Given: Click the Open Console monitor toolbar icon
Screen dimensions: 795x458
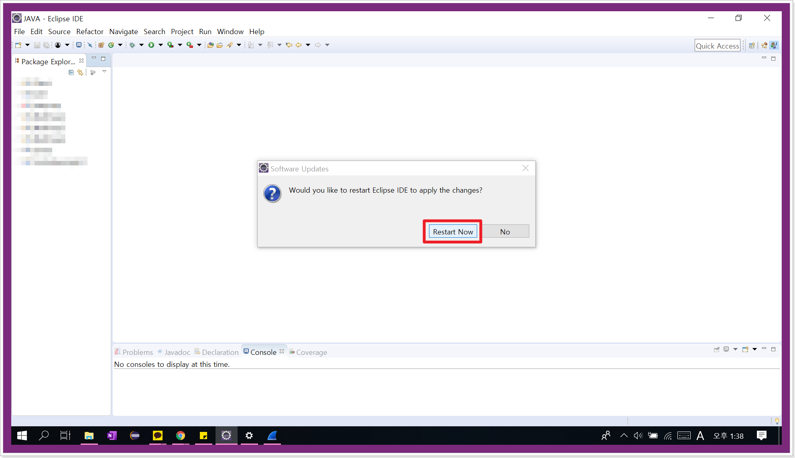Looking at the screenshot, I should (x=79, y=45).
